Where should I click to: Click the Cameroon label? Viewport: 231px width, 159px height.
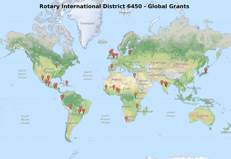click(x=123, y=95)
